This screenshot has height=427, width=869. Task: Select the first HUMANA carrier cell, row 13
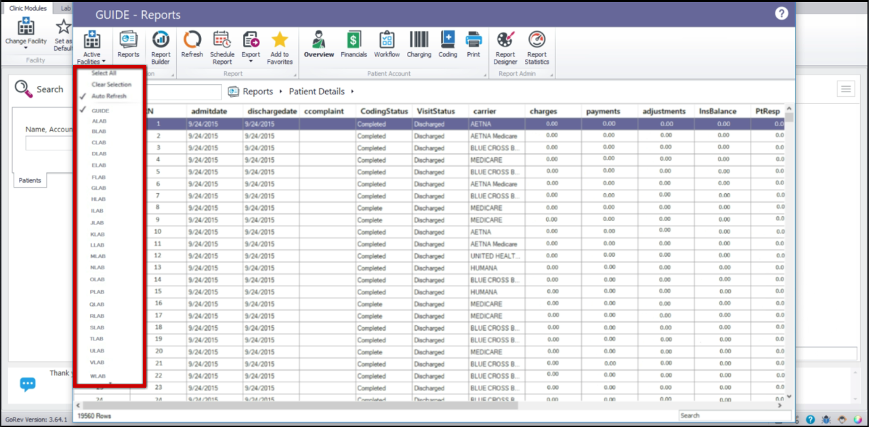click(x=496, y=268)
